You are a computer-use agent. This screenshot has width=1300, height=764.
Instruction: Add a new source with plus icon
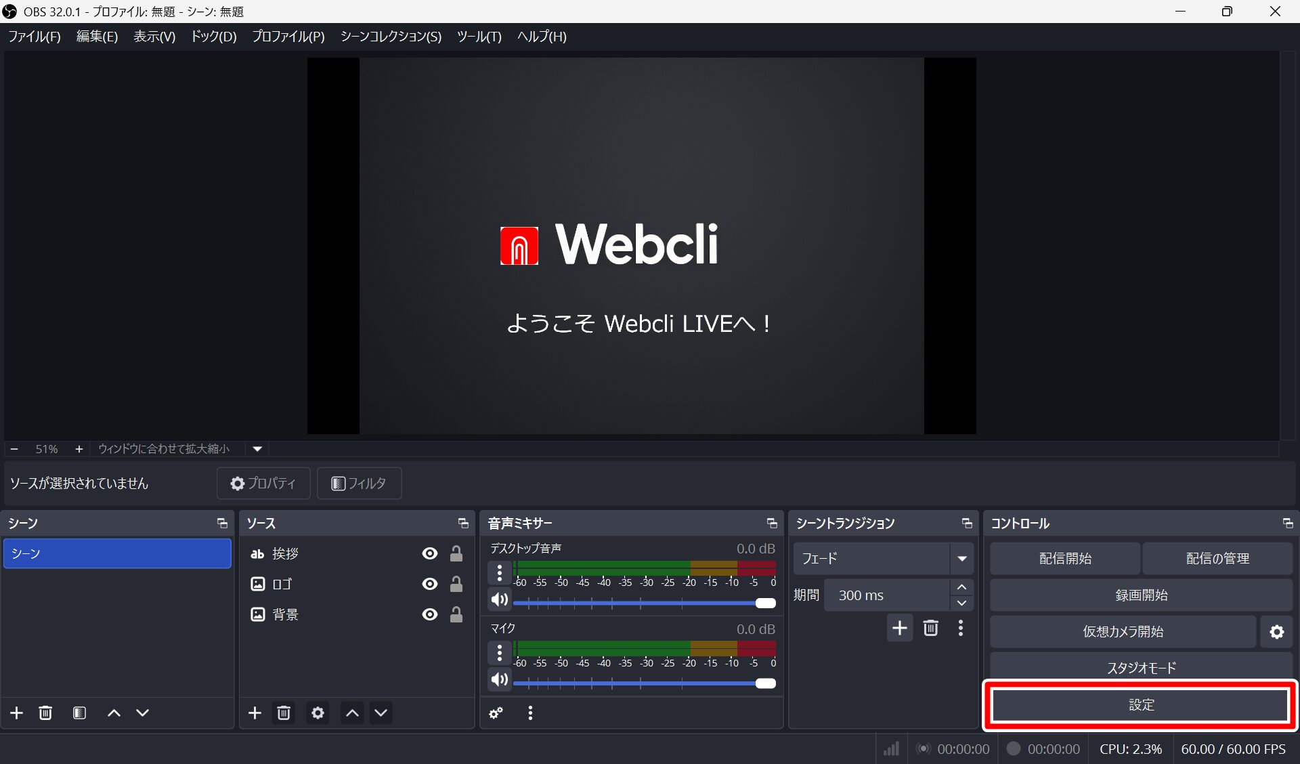point(255,713)
